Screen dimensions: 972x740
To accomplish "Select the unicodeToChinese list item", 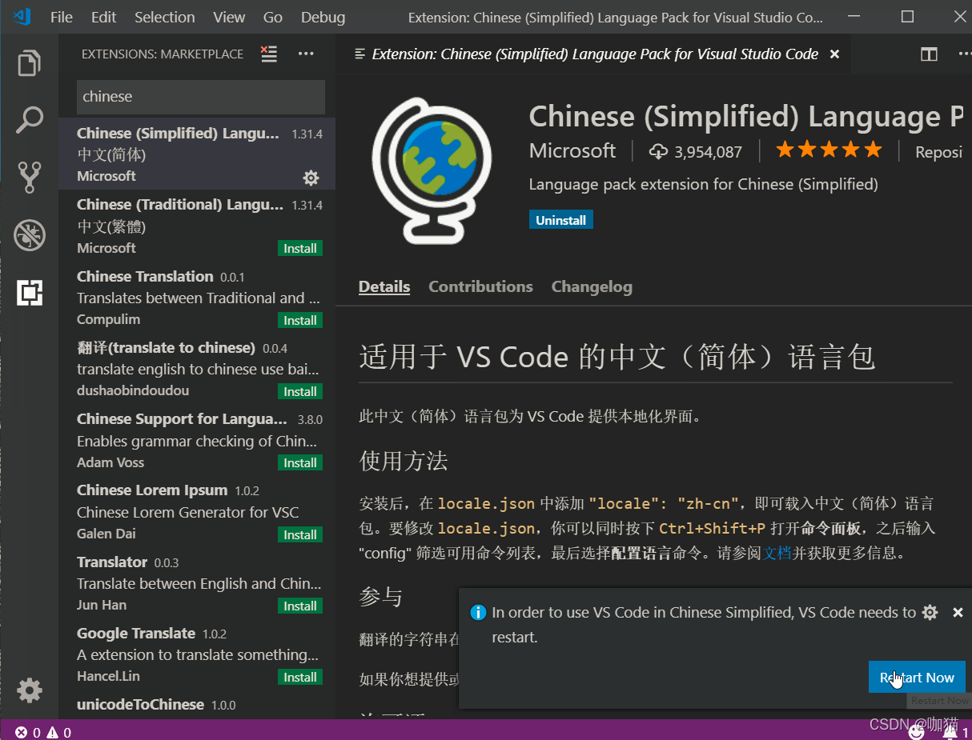I will 197,704.
